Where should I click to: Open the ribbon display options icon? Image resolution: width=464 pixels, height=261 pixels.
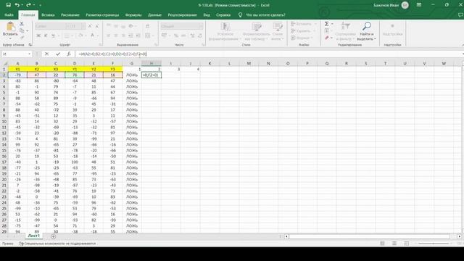coord(419,5)
